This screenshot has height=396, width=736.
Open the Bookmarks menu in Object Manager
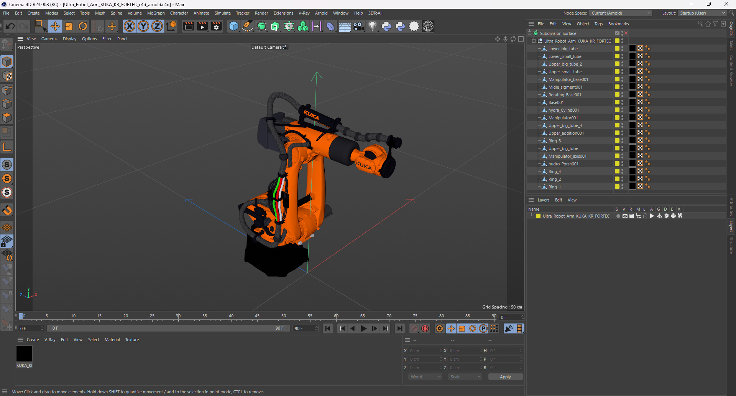(x=618, y=24)
